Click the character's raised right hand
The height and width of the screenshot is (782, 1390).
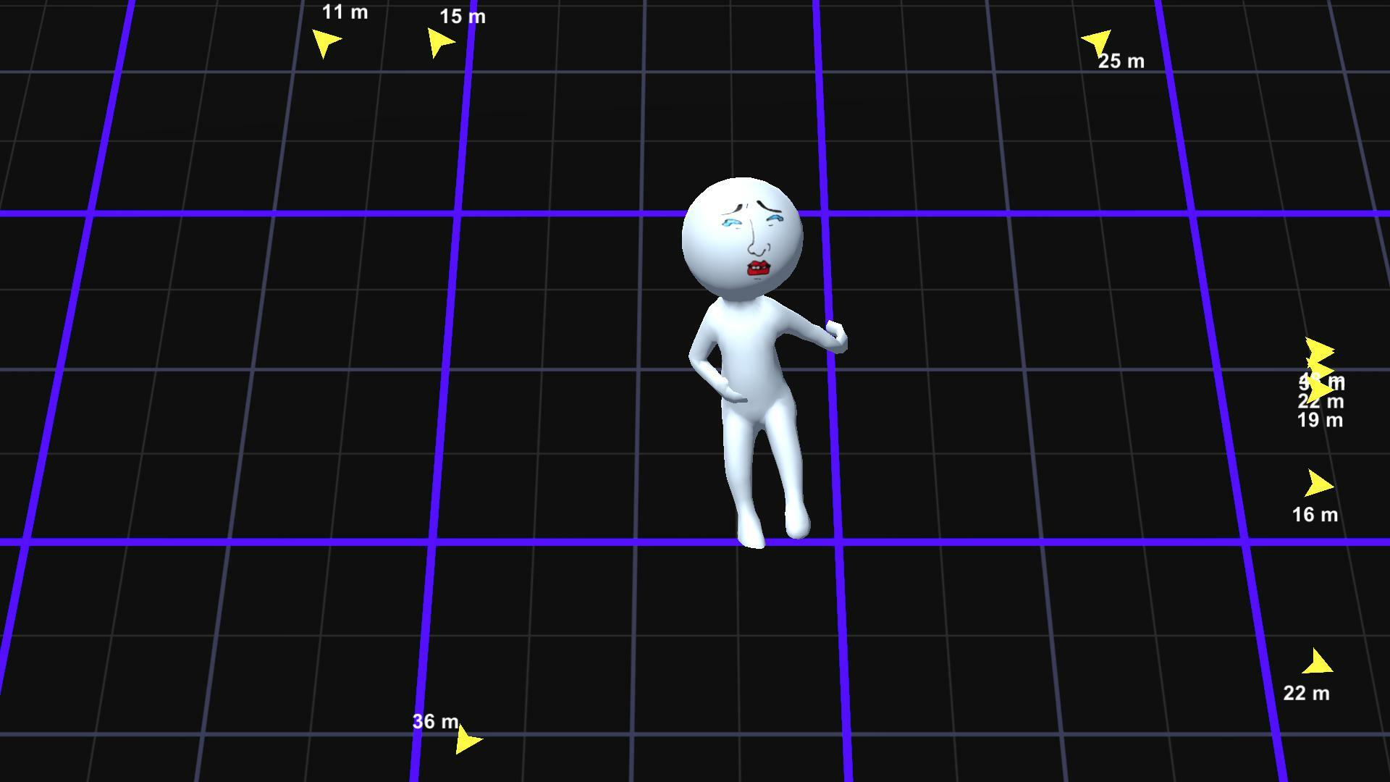point(834,337)
